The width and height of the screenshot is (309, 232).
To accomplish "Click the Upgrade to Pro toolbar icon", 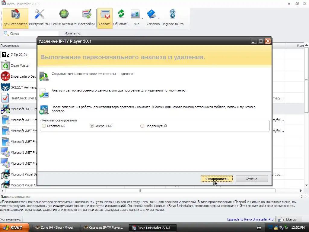I will [172, 18].
